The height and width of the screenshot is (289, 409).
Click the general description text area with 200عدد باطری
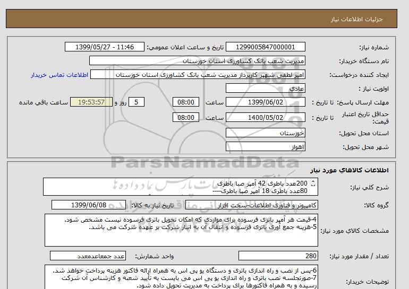[x=181, y=187]
